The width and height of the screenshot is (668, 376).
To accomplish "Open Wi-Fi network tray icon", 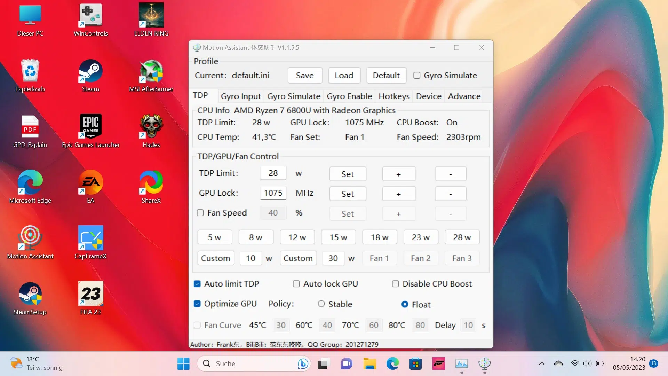I will tap(575, 363).
